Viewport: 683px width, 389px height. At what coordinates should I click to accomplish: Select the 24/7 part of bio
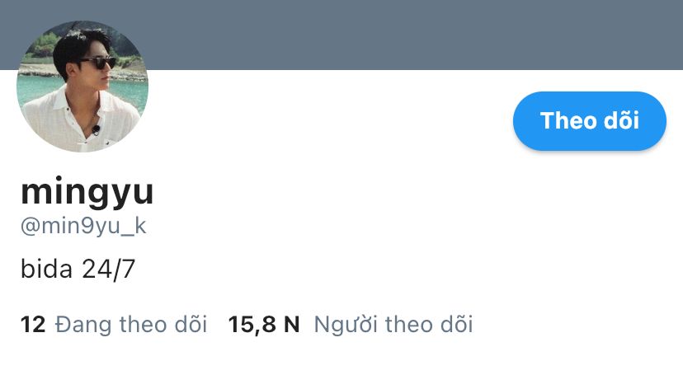(108, 269)
